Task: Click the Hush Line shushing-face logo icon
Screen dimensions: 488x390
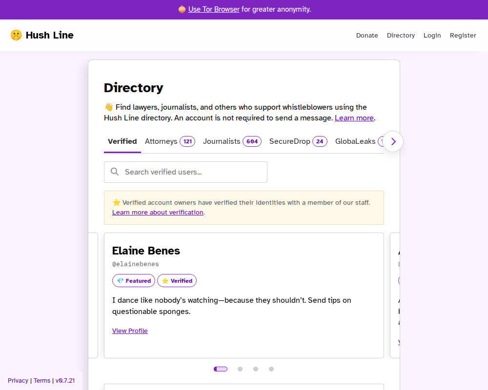Action: pos(16,35)
